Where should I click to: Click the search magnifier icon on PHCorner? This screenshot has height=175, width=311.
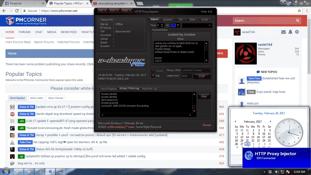[x=298, y=21]
